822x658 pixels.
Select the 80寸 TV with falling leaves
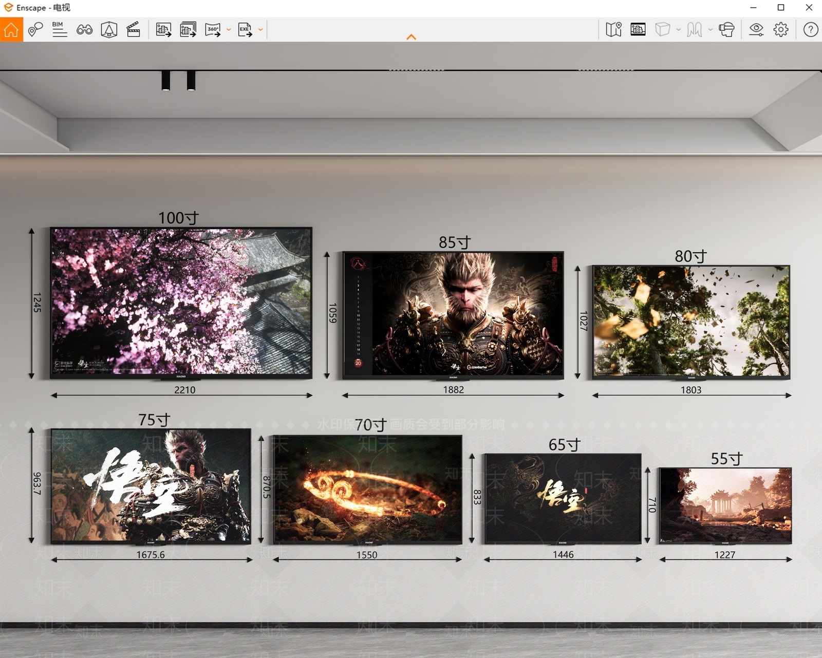click(x=691, y=322)
